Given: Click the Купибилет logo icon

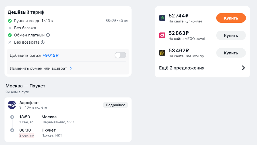Looking at the screenshot, I should click(162, 18).
